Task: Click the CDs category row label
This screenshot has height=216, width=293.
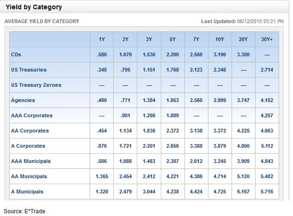Action: (x=16, y=54)
